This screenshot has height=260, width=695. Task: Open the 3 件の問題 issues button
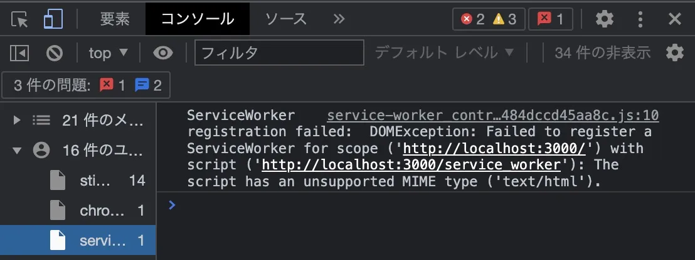pos(86,85)
